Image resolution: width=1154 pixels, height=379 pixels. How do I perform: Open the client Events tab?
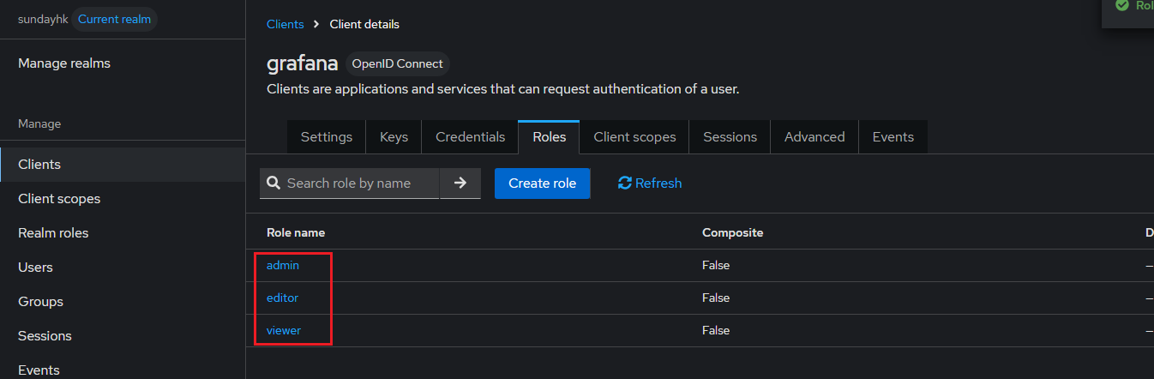tap(893, 137)
